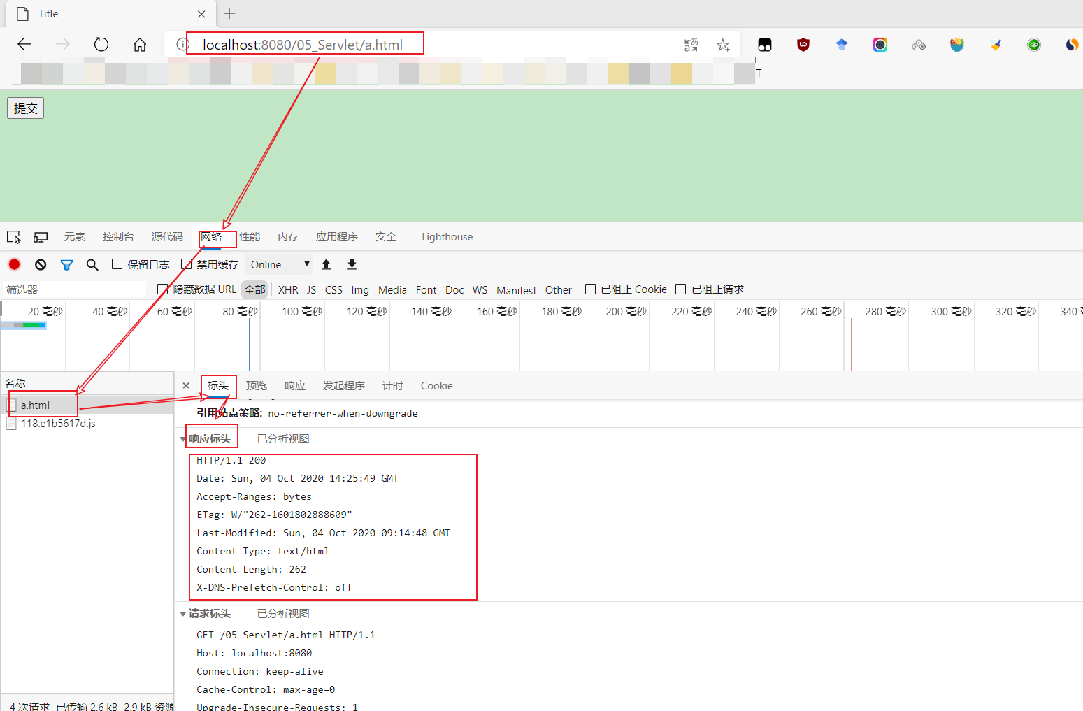Viewport: 1083px width, 711px height.
Task: Check the 已阻止请求 filter
Action: (x=680, y=289)
